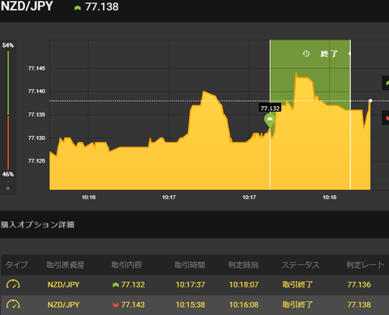Click the ステータス column header
The image size is (389, 315).
click(x=301, y=265)
